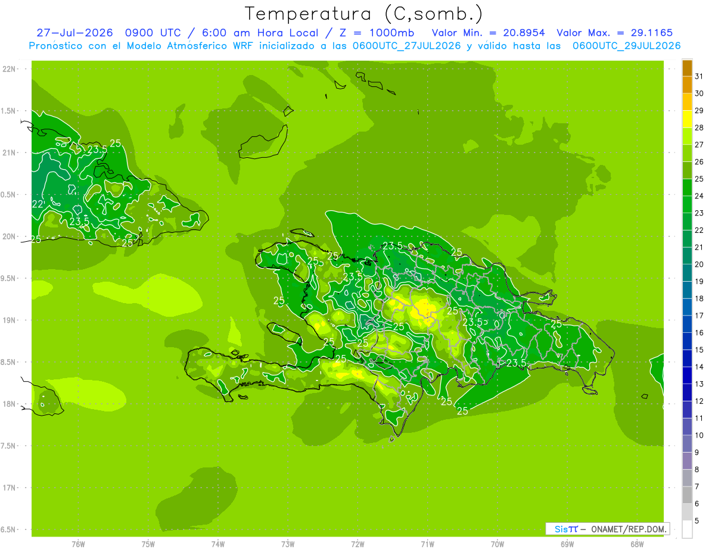Click the '5' colorbar label
Image resolution: width=715 pixels, height=552 pixels.
[x=697, y=521]
